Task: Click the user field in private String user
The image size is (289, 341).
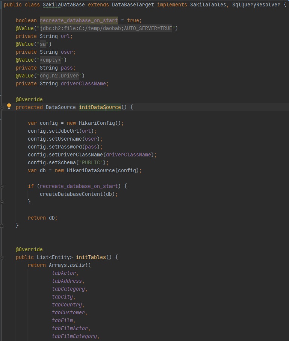Action: tap(67, 52)
